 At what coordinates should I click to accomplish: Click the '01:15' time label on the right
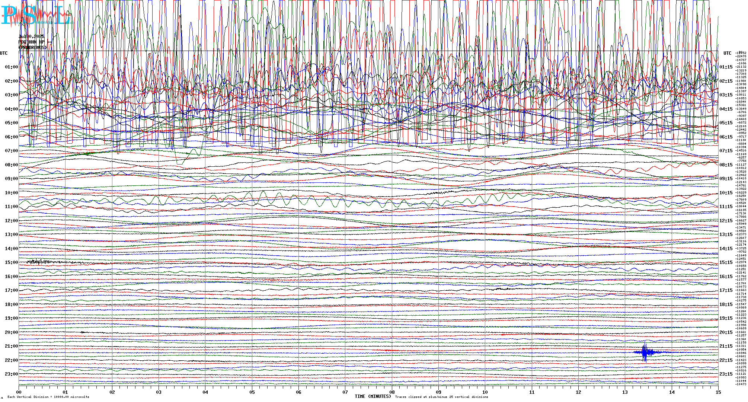tap(726, 67)
